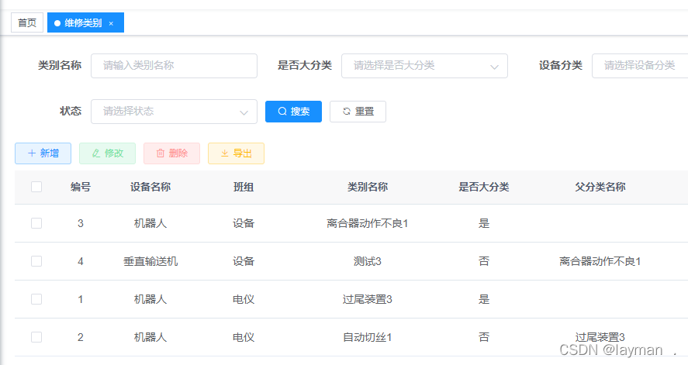Image resolution: width=688 pixels, height=365 pixels.
Task: Click the 导出 button
Action: (x=236, y=153)
